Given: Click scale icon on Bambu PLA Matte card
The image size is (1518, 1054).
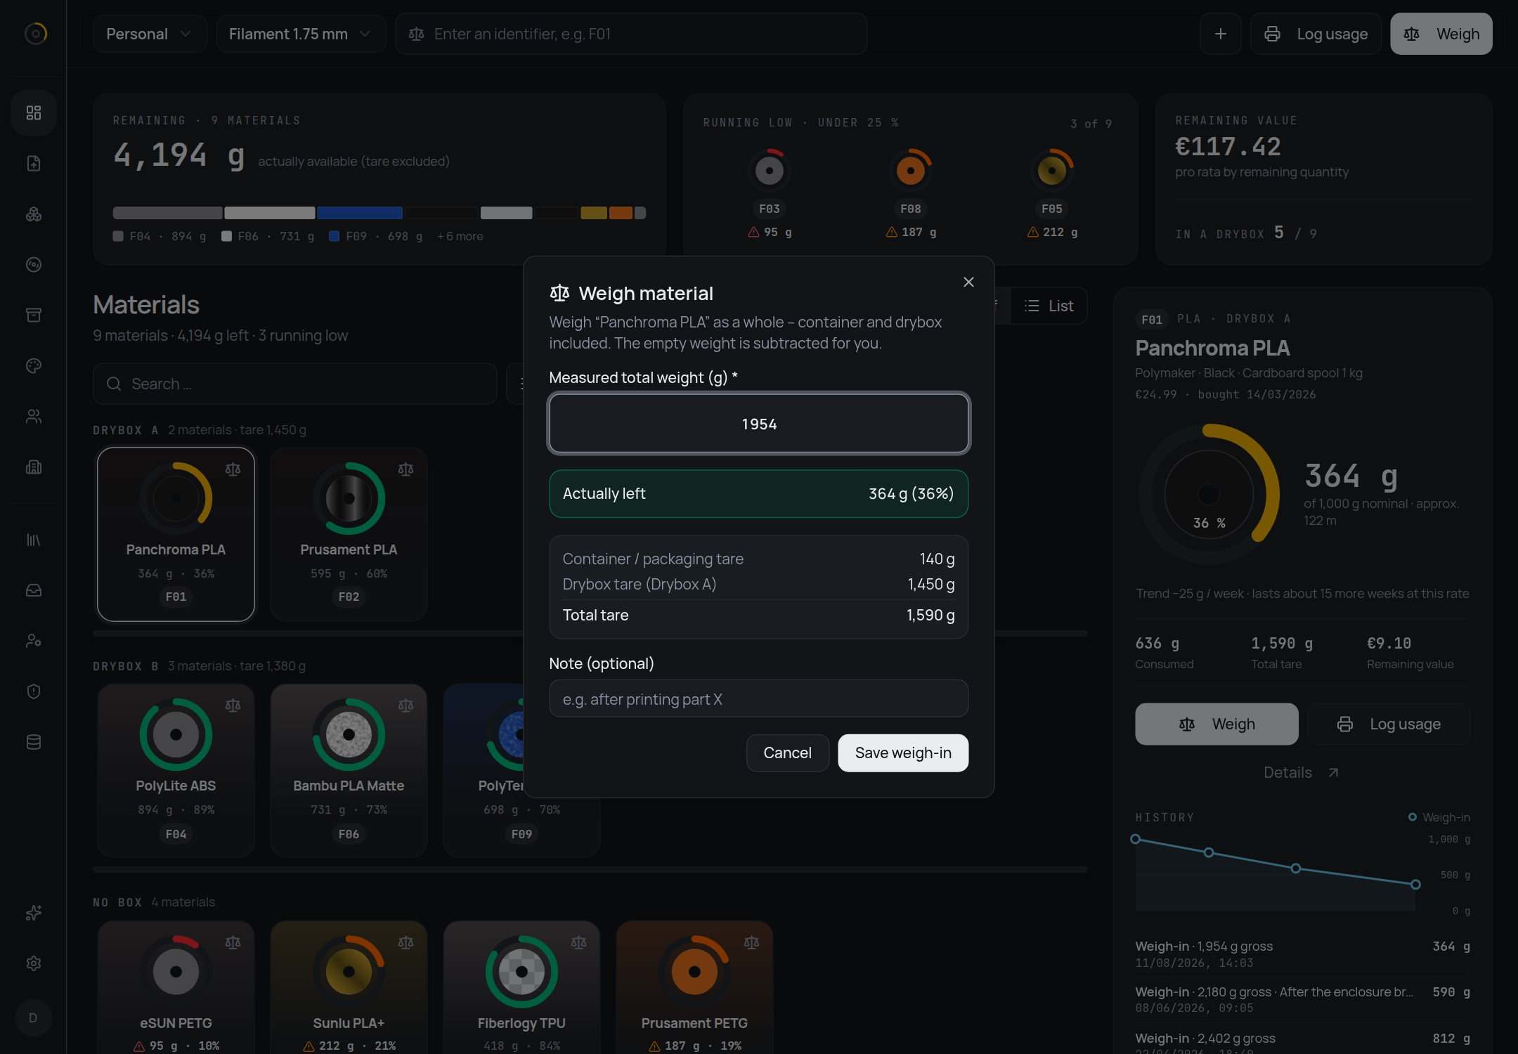Looking at the screenshot, I should 406,705.
